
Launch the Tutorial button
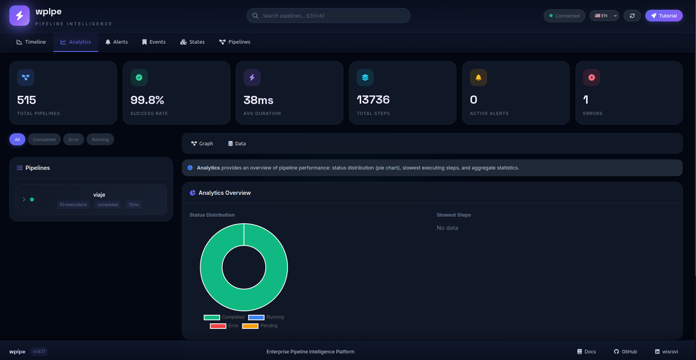664,16
